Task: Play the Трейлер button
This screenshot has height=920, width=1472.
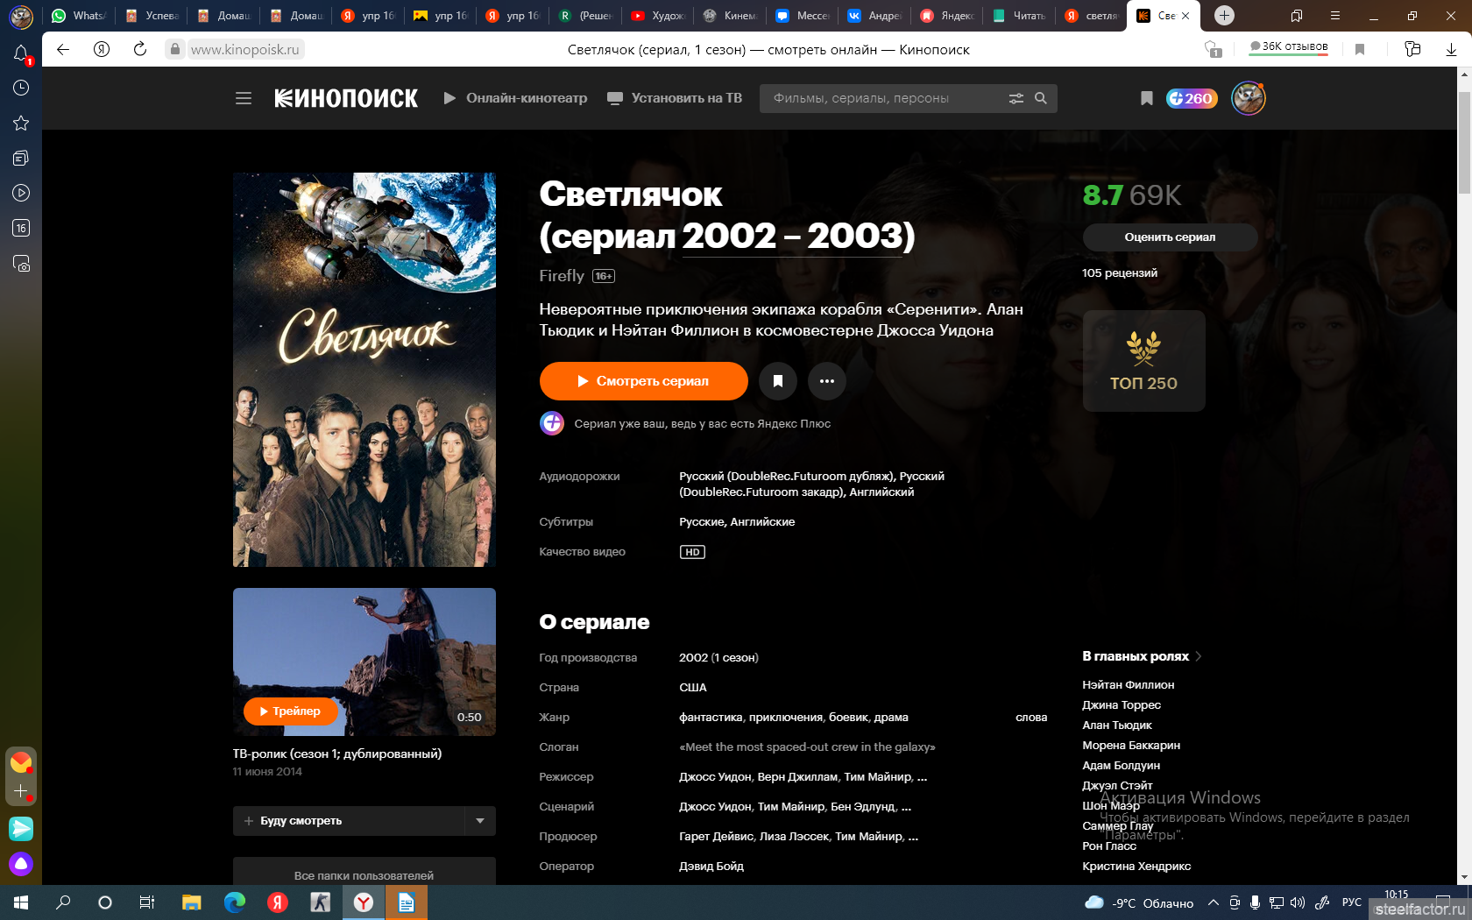Action: point(291,711)
